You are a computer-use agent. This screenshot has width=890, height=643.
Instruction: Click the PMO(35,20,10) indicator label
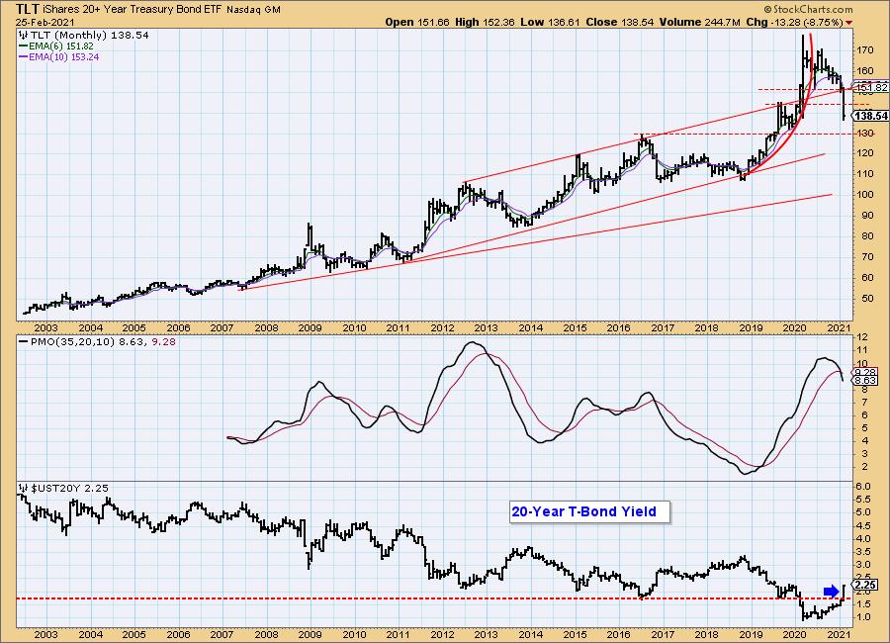pyautogui.click(x=73, y=342)
